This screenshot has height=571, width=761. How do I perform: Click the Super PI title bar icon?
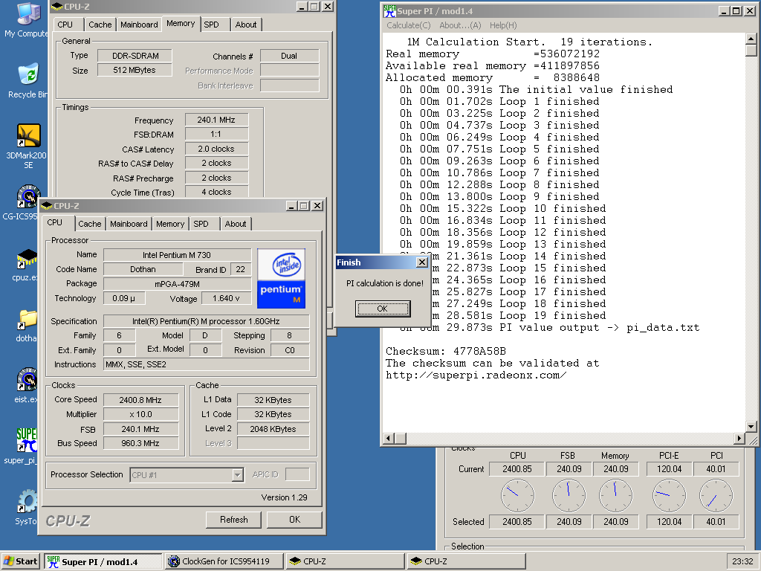coord(389,10)
